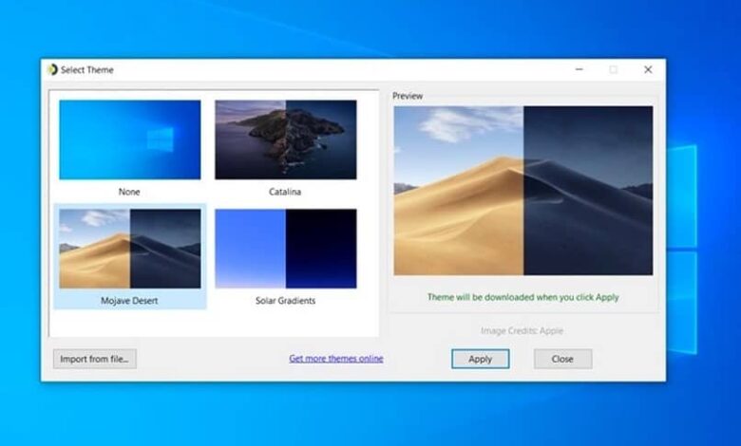Viewport: 741px width, 446px height.
Task: Open the Get more themes online link
Action: click(336, 358)
